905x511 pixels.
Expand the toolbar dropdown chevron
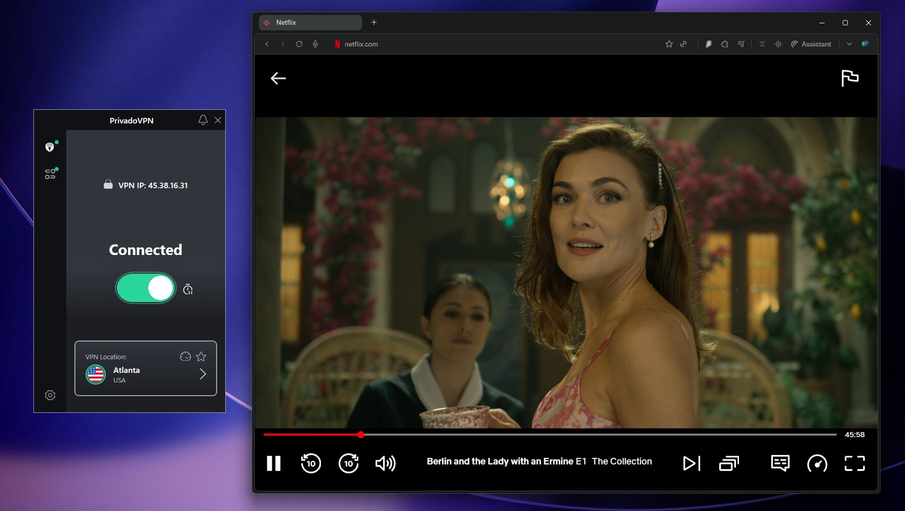(x=849, y=44)
